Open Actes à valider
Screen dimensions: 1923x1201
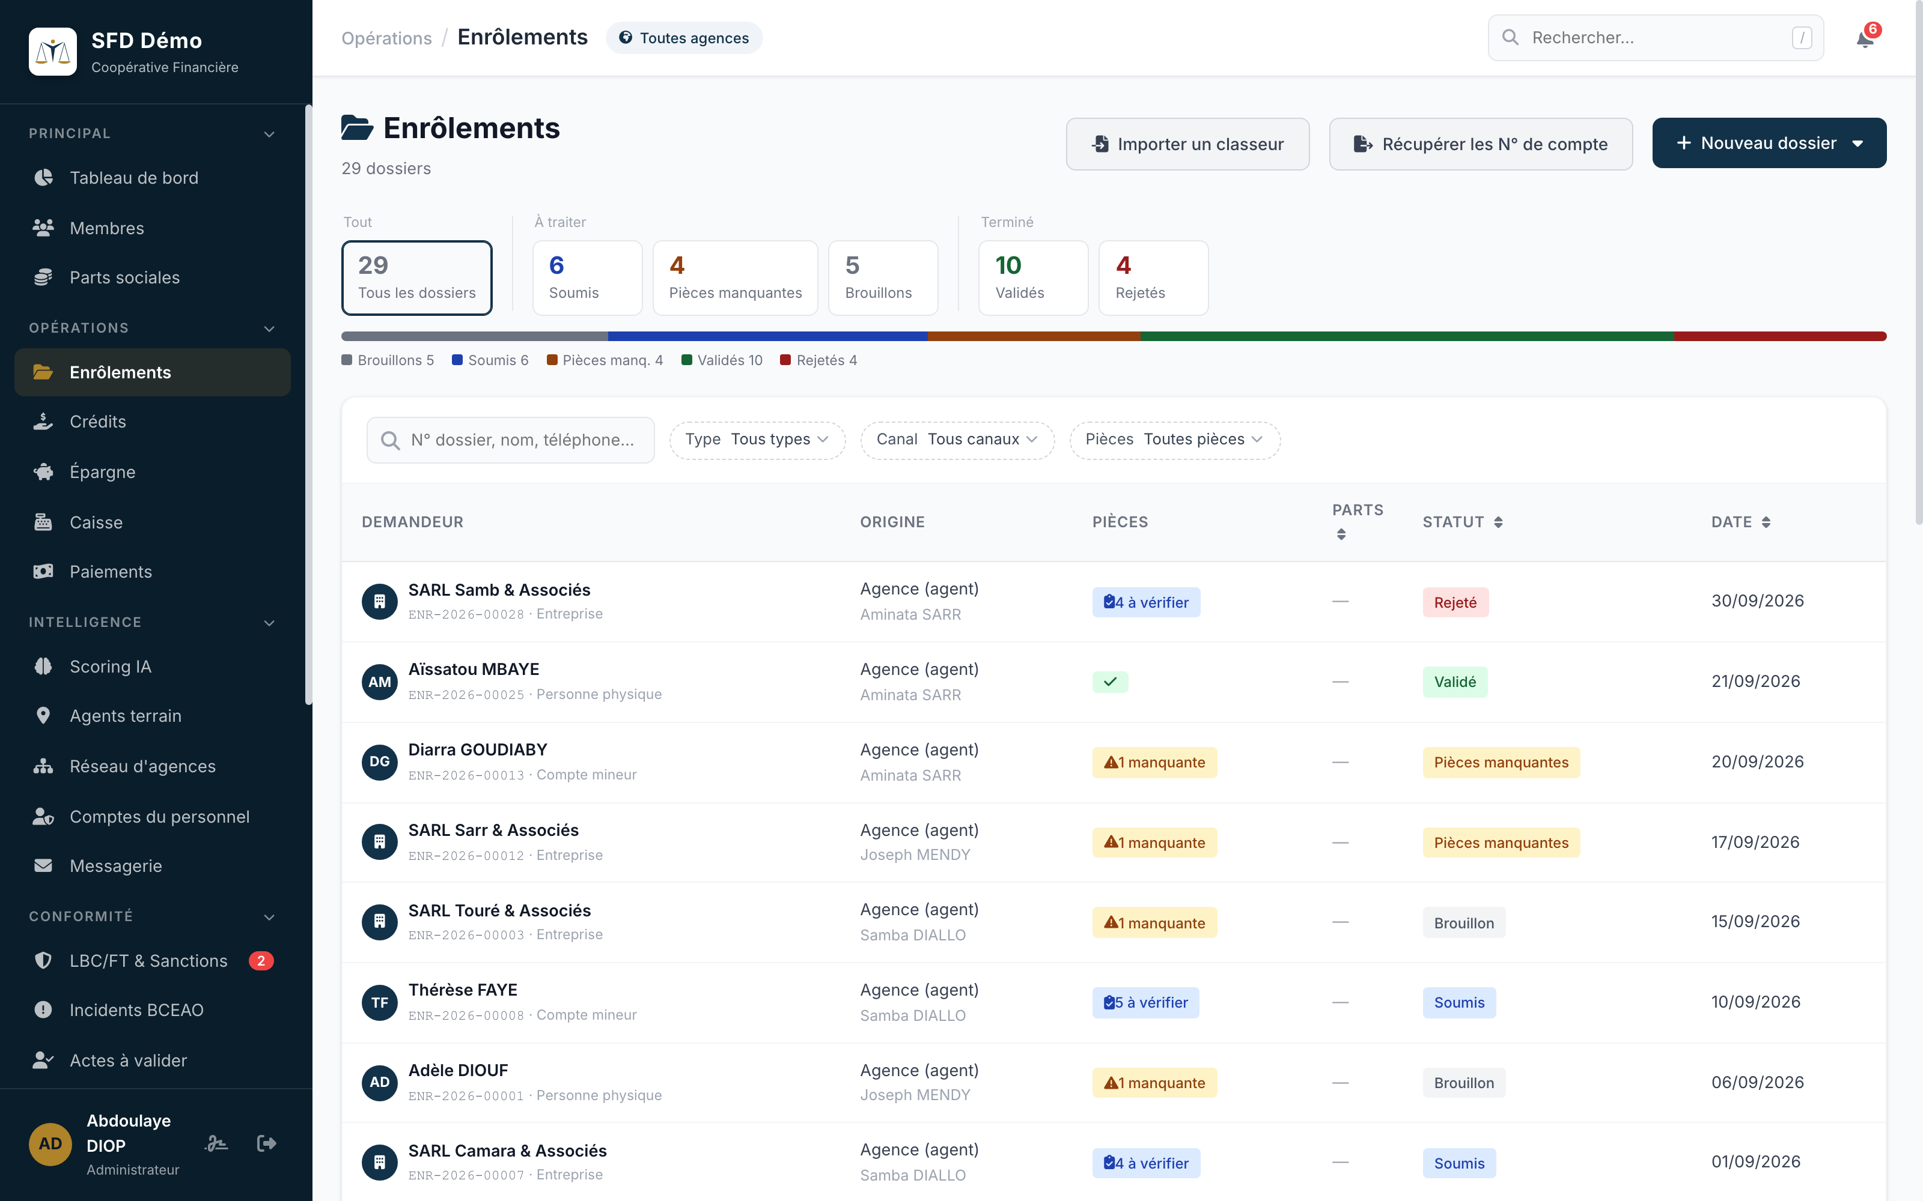click(x=153, y=1060)
